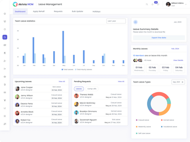Click Jenny Wilson's avatar

coord(17,97)
